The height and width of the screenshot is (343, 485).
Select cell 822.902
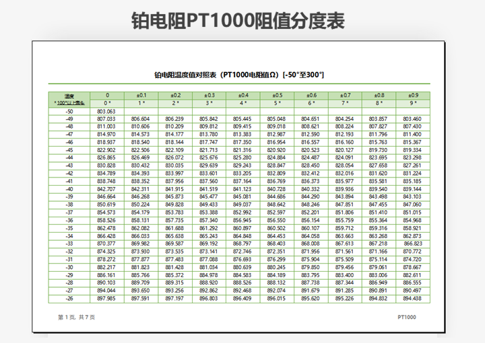(107, 150)
